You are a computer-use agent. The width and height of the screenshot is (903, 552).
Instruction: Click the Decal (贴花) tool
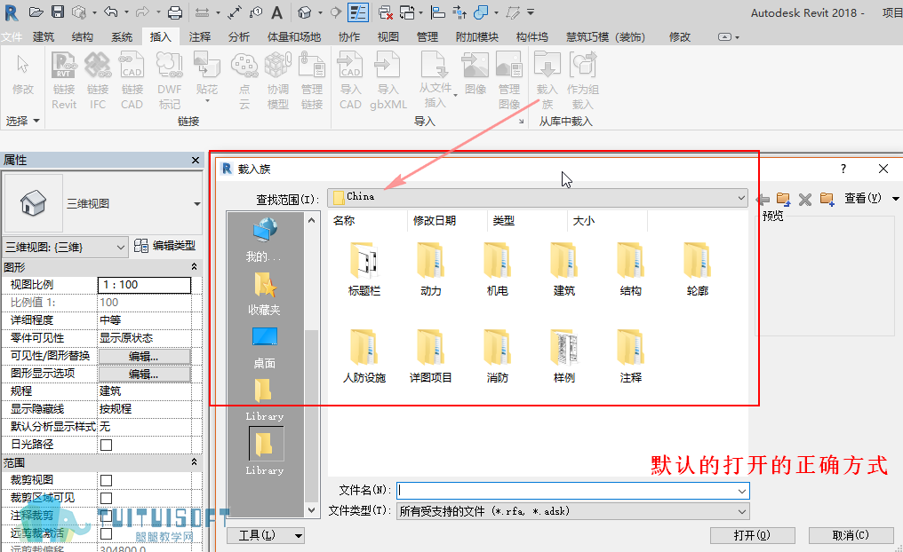[207, 76]
